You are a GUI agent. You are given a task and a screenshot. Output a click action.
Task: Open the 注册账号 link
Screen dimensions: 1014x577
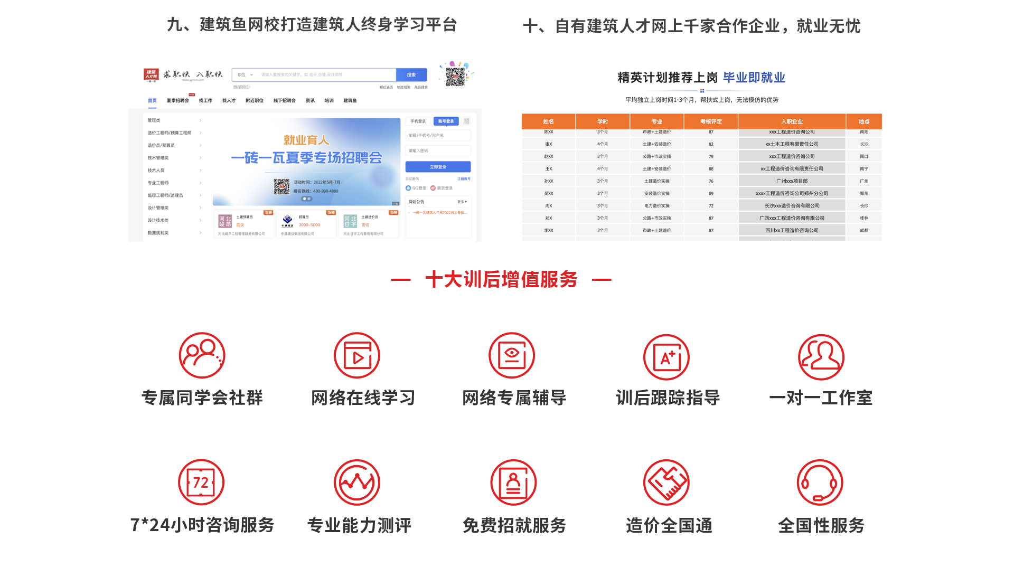click(x=465, y=178)
